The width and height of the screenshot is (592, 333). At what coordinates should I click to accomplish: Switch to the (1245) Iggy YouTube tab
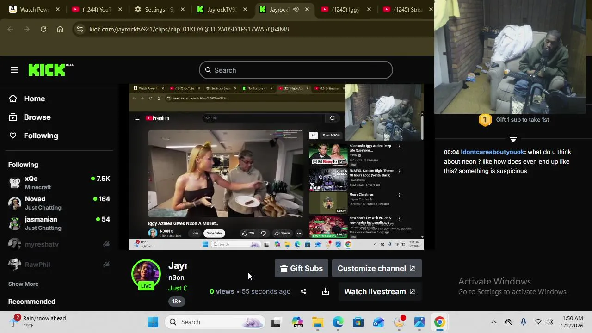[346, 9]
